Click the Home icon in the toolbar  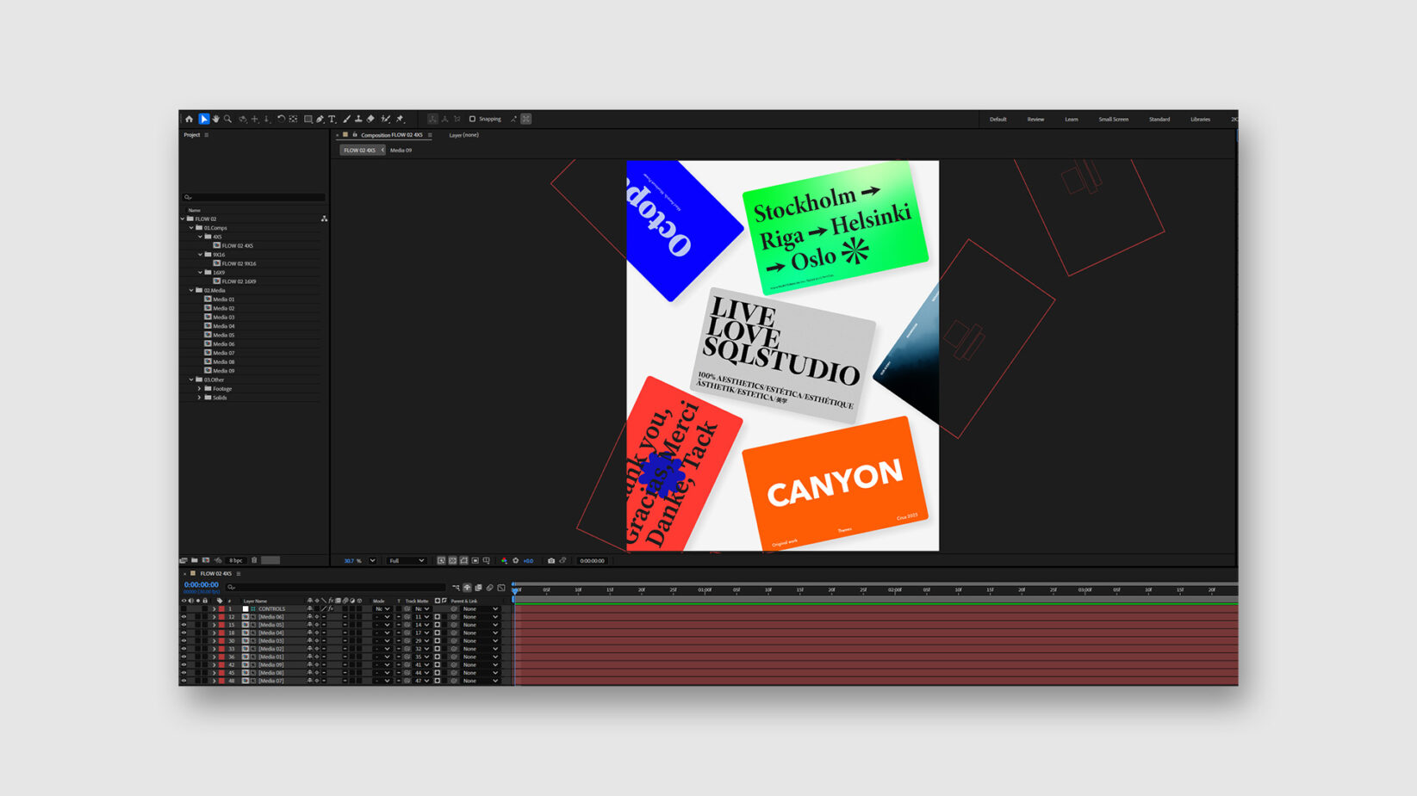coord(189,119)
